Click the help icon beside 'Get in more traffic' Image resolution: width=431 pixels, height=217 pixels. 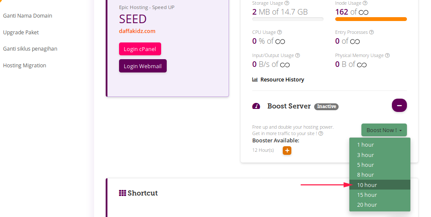coord(321,134)
